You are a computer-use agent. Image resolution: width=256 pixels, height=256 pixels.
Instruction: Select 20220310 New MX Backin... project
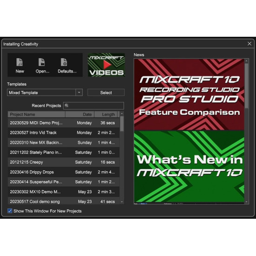64,142
